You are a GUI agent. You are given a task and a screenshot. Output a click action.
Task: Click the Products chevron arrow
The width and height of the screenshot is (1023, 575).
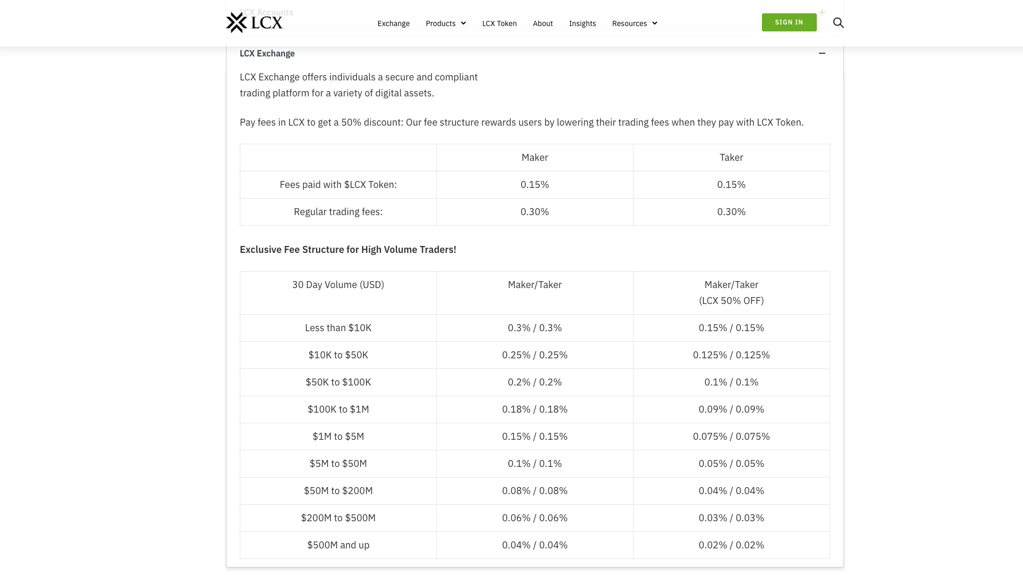click(463, 23)
